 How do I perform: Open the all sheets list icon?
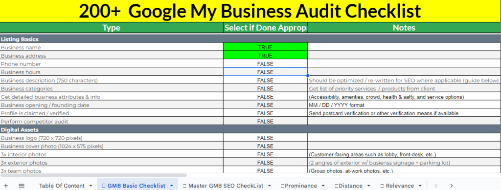[22, 186]
